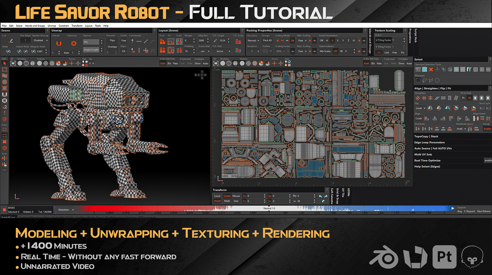Toggle the Pre-Align T button
492x275 pixels.
[x=25, y=41]
